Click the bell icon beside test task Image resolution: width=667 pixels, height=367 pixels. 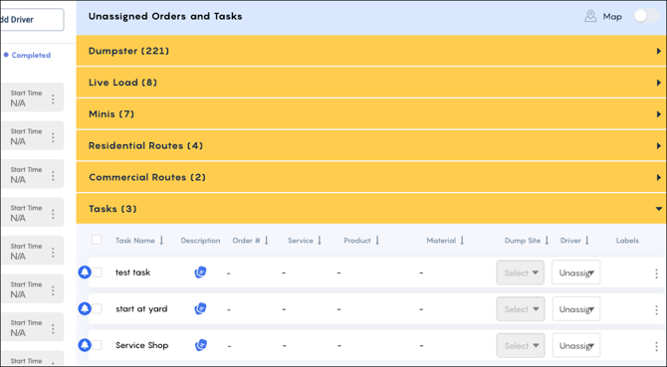tap(85, 273)
